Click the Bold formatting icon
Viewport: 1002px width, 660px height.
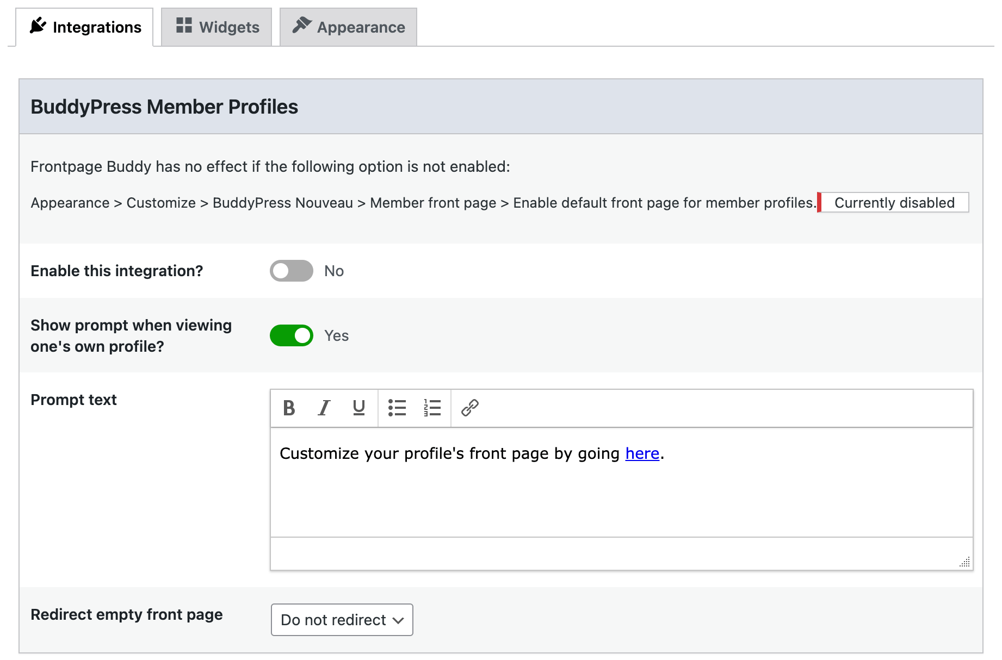[x=289, y=408]
